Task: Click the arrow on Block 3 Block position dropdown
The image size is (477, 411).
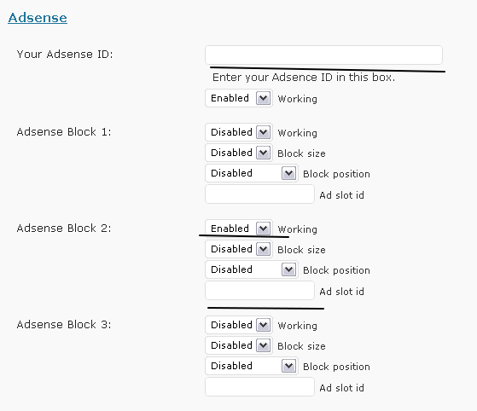Action: pyautogui.click(x=289, y=366)
